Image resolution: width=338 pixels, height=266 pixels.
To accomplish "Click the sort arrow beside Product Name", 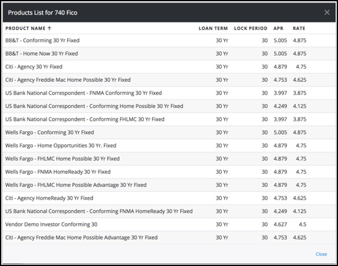I will pyautogui.click(x=49, y=28).
